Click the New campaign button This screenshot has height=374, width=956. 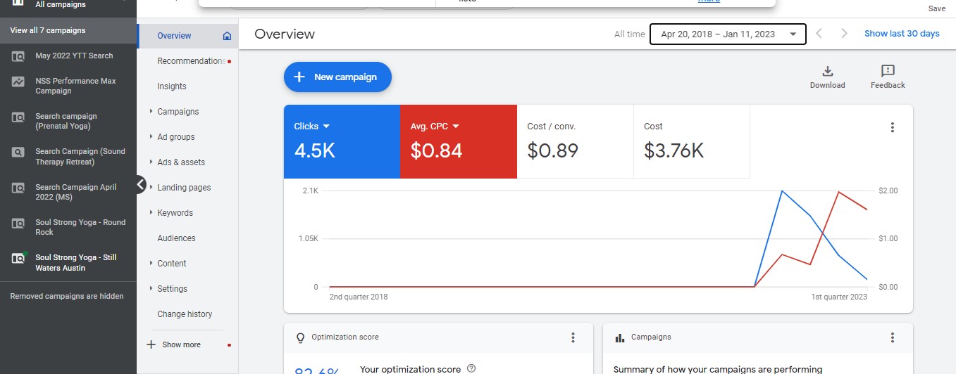coord(337,77)
